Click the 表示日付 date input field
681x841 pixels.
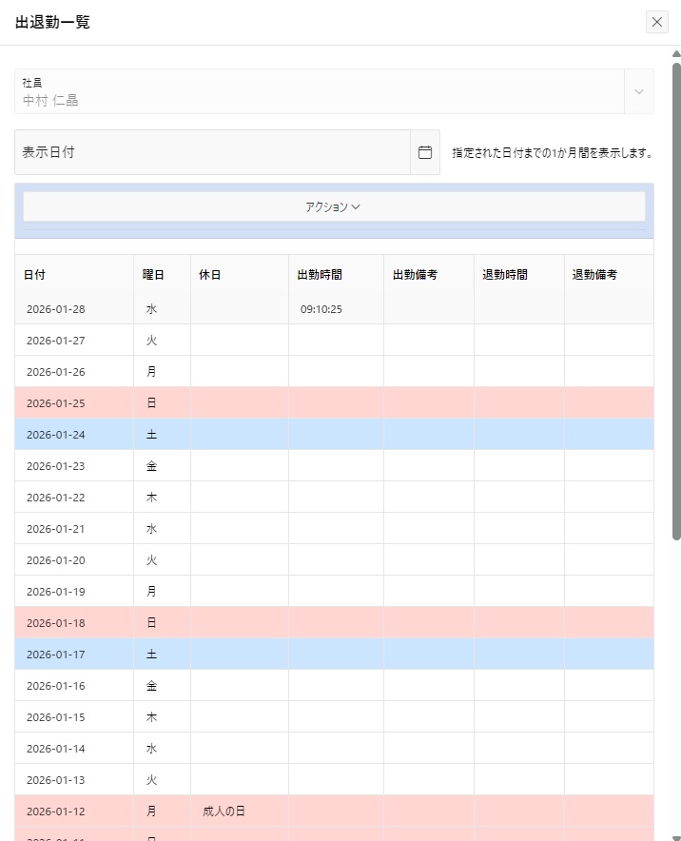tap(212, 152)
